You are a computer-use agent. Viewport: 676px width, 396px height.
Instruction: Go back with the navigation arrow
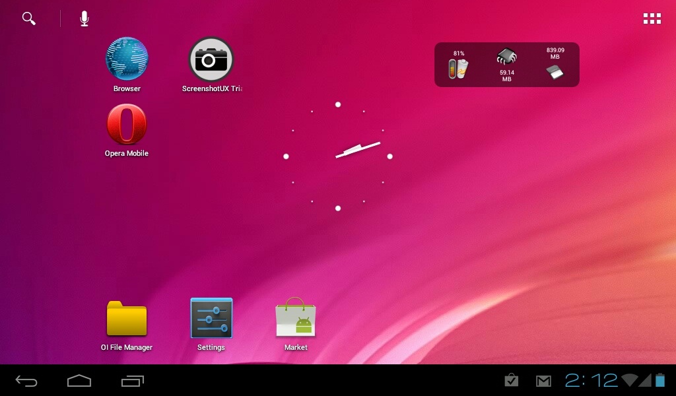coord(26,381)
